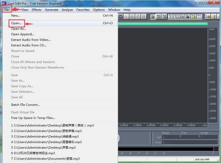This screenshot has width=221, height=163.
Task: Choose New... from the File menu
Action: click(x=61, y=15)
